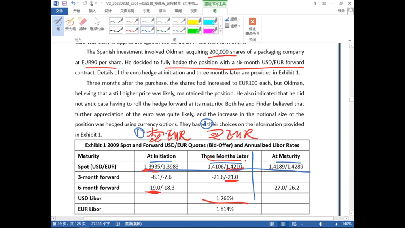Viewport: 405px width, 228px height.
Task: Open the 文件 File menu
Action: coord(59,11)
